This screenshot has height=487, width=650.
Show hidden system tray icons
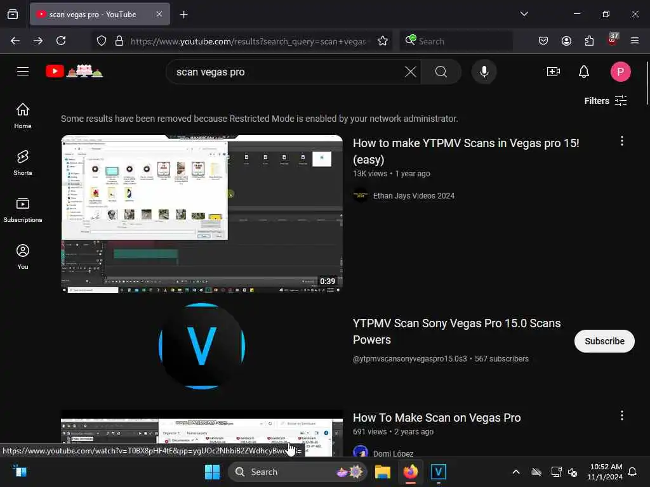coord(515,472)
